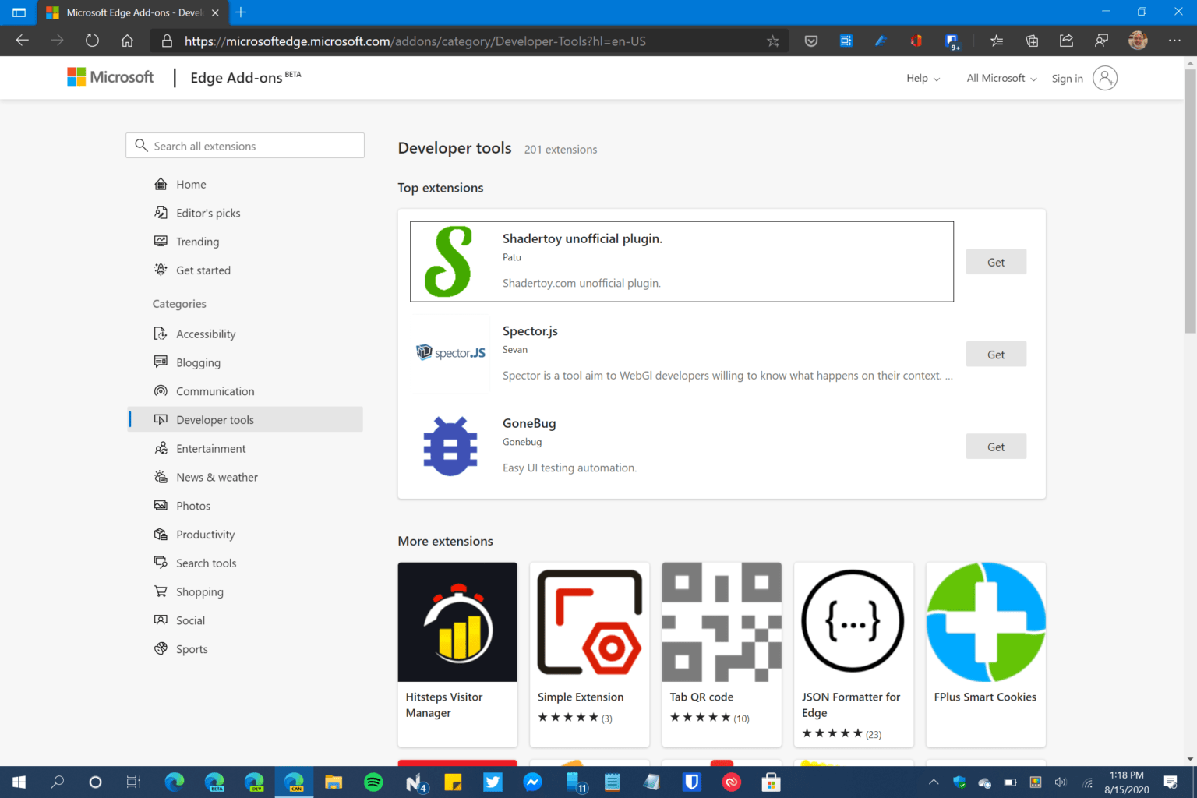Click the Send feedback icon in the toolbar

1101,41
